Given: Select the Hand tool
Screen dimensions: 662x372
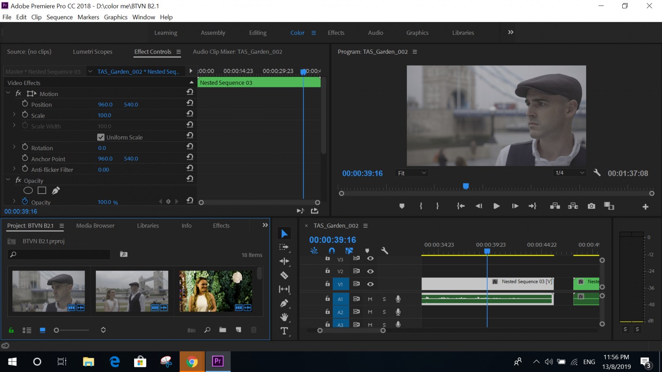Looking at the screenshot, I should [x=284, y=317].
